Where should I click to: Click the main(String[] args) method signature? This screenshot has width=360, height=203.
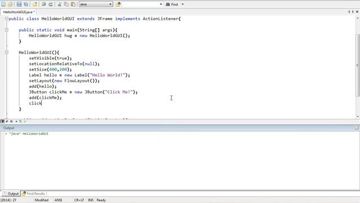tap(91, 30)
